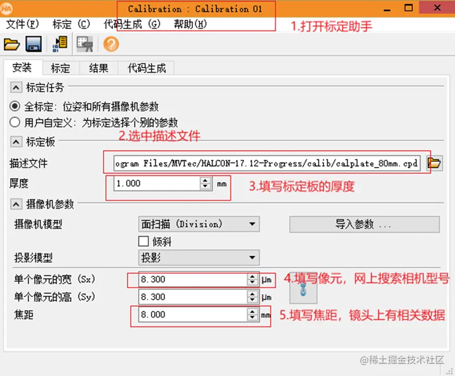Image resolution: width=455 pixels, height=376 pixels.
Task: Open 摄像机模型 camera model dropdown
Action: point(199,224)
